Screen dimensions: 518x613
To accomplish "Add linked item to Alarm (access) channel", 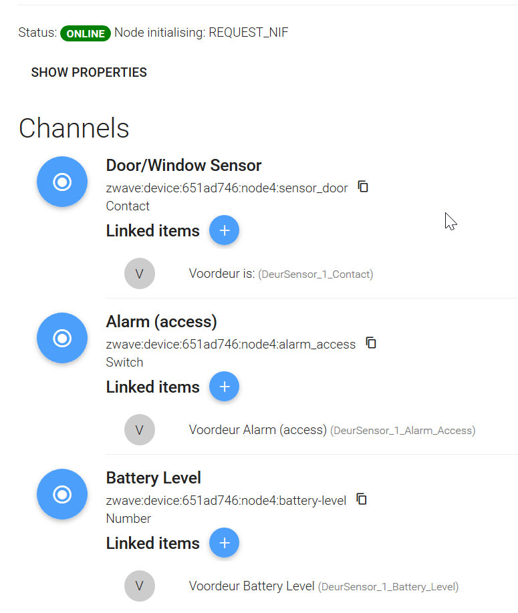I will click(x=224, y=387).
